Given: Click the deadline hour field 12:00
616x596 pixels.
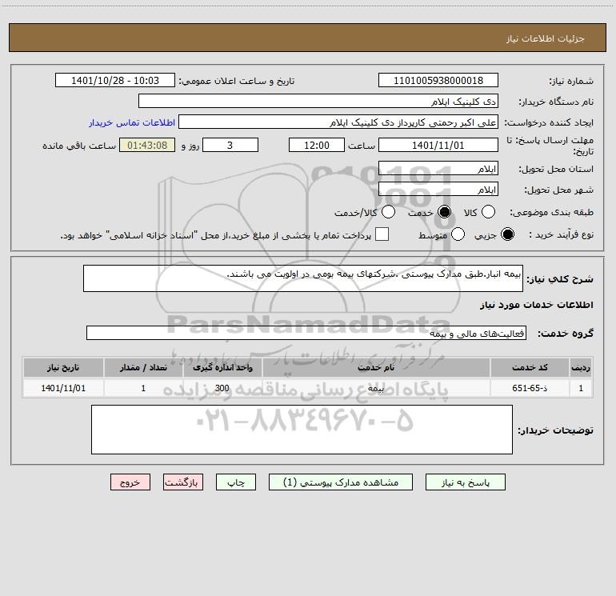Looking at the screenshot, I should [317, 145].
